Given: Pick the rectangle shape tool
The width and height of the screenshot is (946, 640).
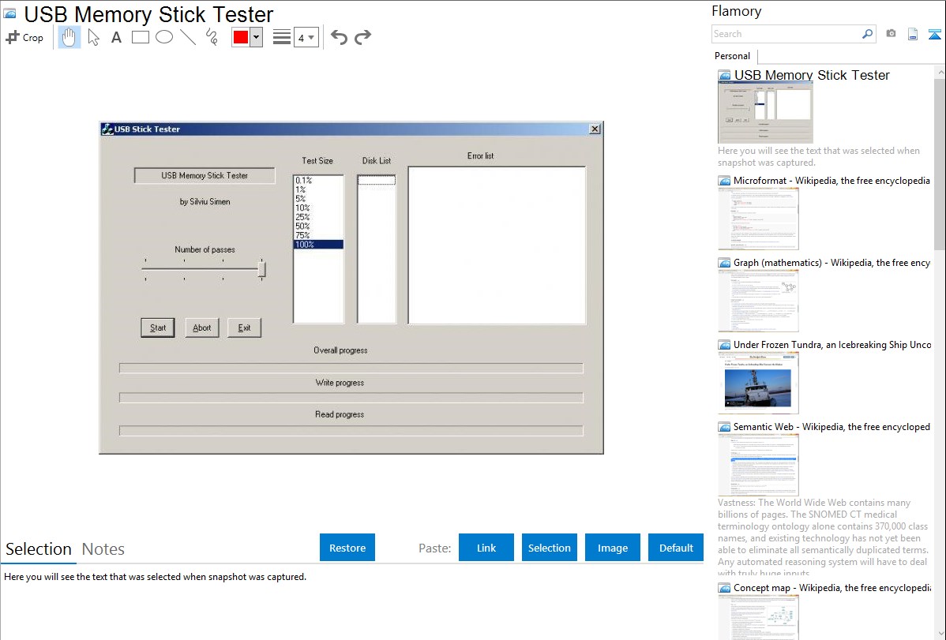Looking at the screenshot, I should (141, 37).
